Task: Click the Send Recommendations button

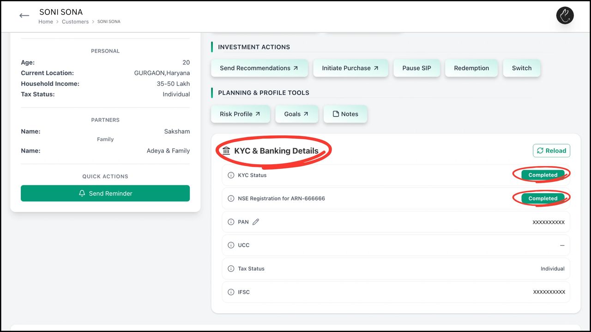Action: point(259,68)
